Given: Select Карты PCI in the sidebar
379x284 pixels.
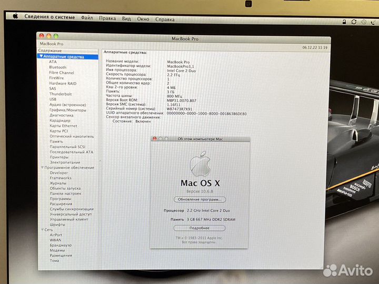Looking at the screenshot, I should (58, 131).
